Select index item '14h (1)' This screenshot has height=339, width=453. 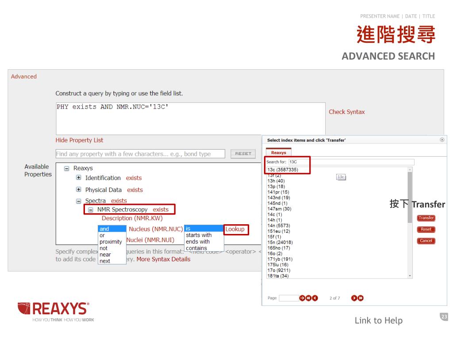click(274, 220)
